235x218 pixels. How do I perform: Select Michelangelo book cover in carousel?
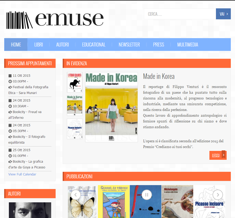177,201
